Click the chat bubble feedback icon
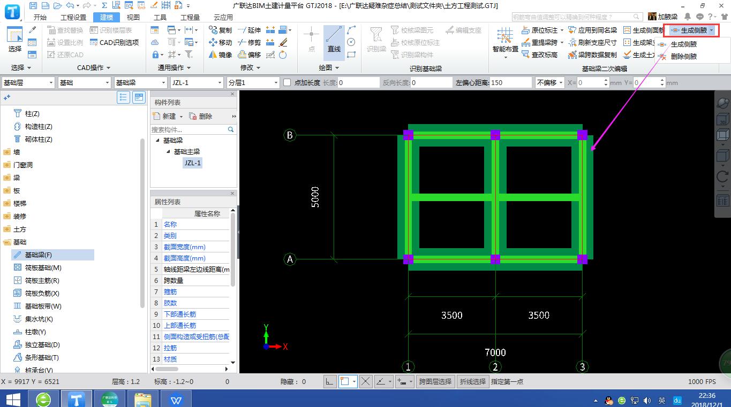This screenshot has height=407, width=731. pos(699,17)
